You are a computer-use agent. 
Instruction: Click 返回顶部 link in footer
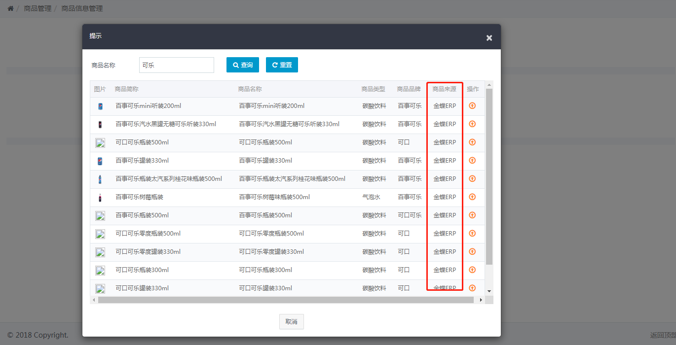[663, 335]
